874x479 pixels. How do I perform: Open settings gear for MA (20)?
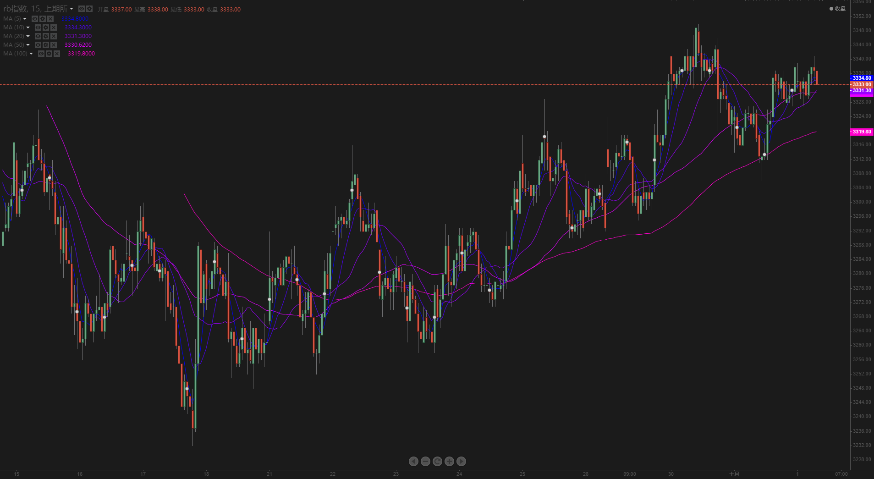[46, 36]
